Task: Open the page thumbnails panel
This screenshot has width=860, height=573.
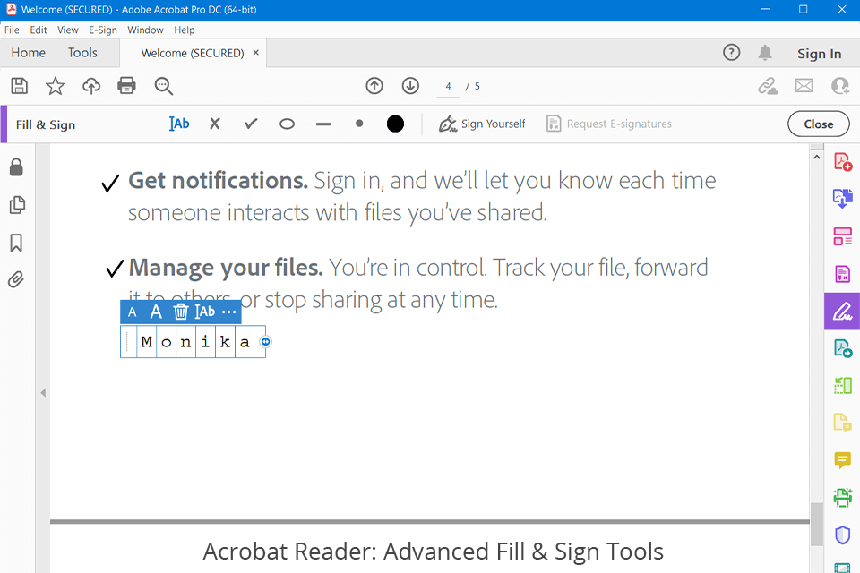Action: coord(17,204)
